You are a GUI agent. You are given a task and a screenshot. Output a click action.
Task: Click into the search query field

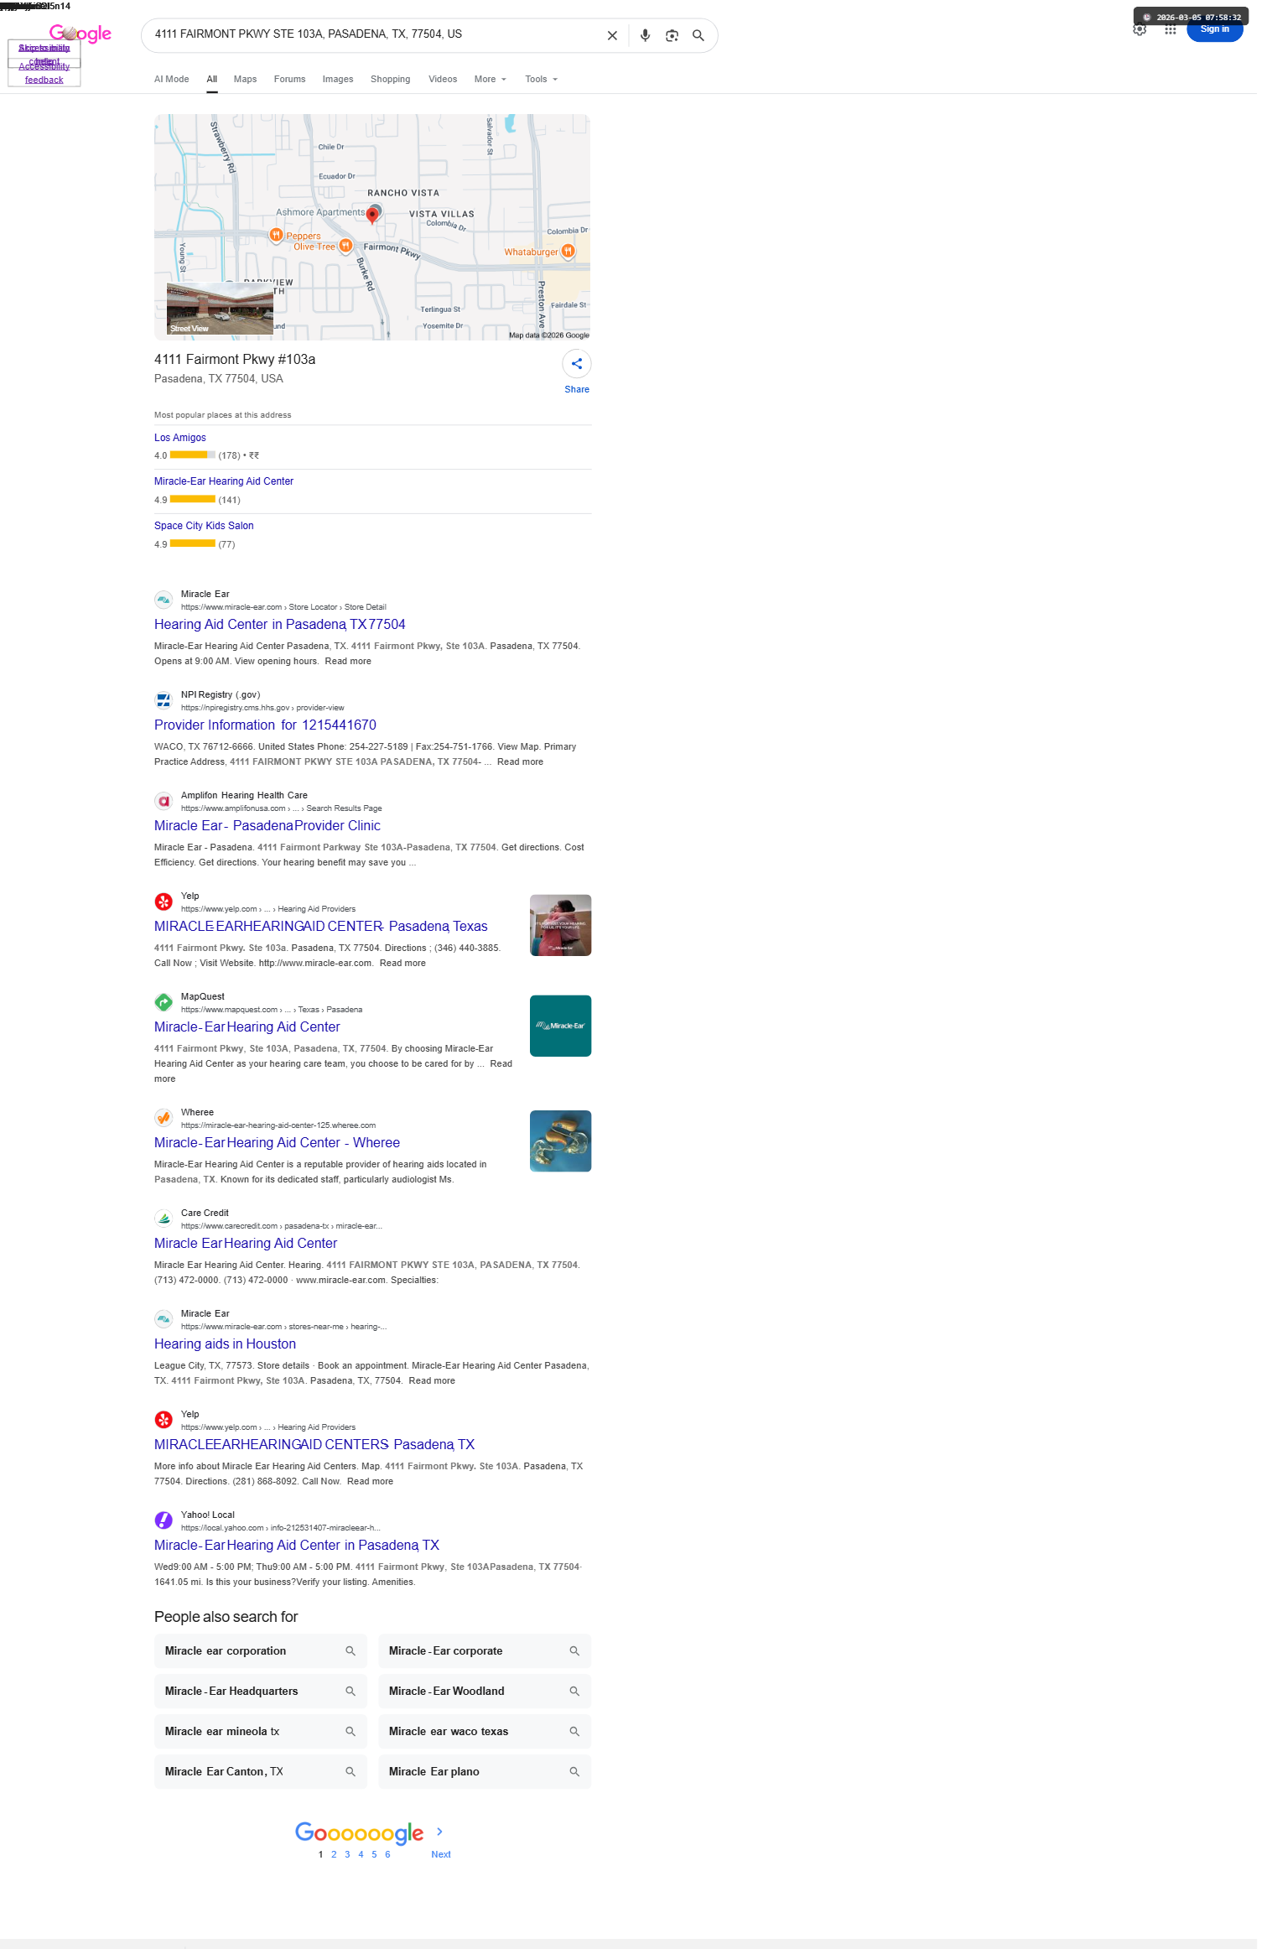pos(373,34)
